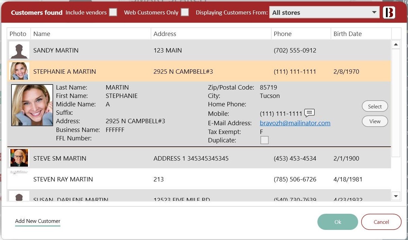Open the bravozh@mailinator.com email link
This screenshot has width=408, height=240.
pyautogui.click(x=295, y=123)
